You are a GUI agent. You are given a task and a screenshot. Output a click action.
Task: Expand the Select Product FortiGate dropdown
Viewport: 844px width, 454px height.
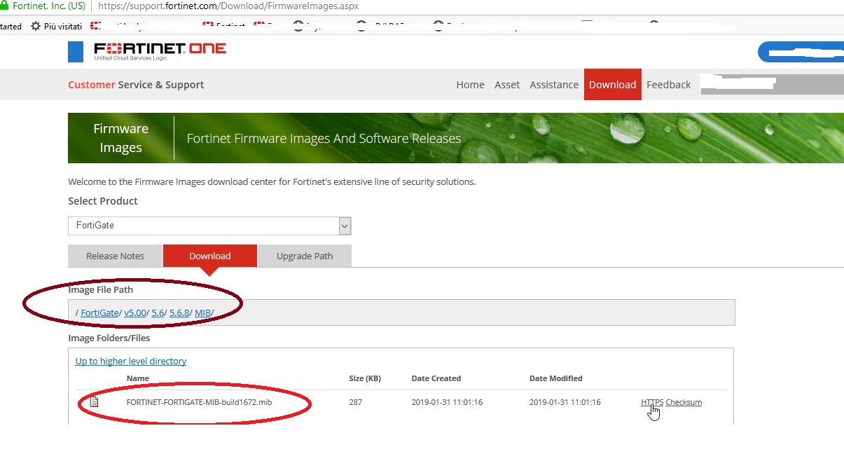click(209, 226)
